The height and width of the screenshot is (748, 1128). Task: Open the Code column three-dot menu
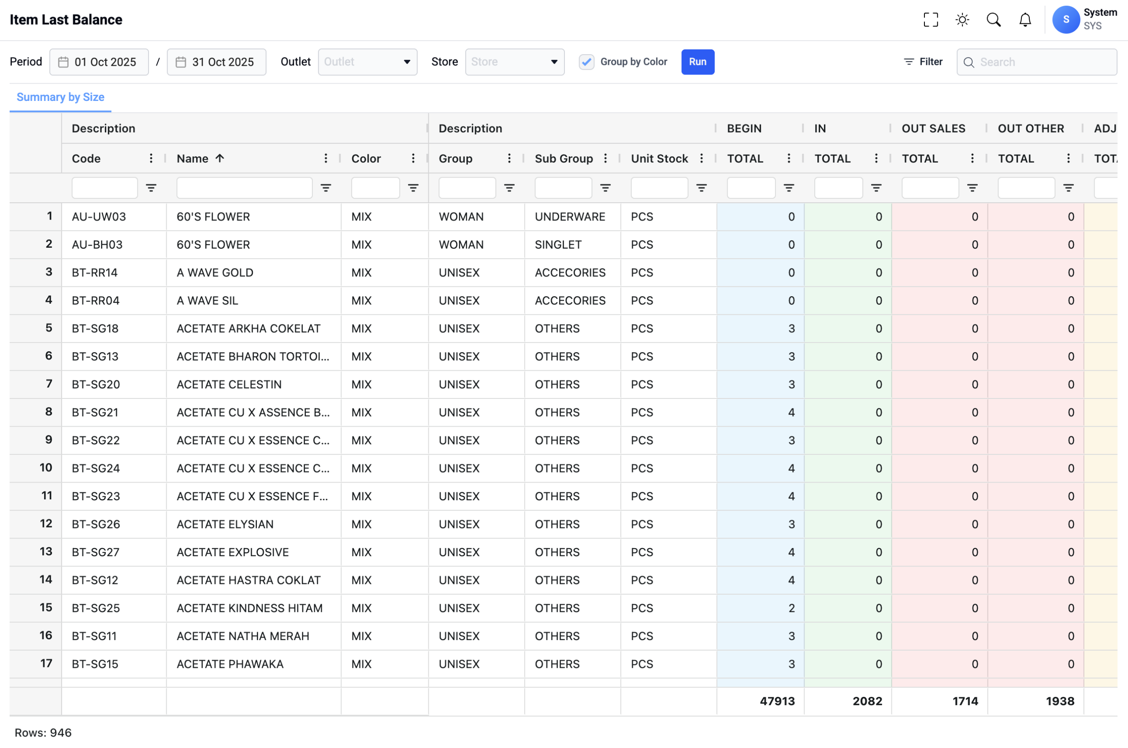click(x=151, y=158)
